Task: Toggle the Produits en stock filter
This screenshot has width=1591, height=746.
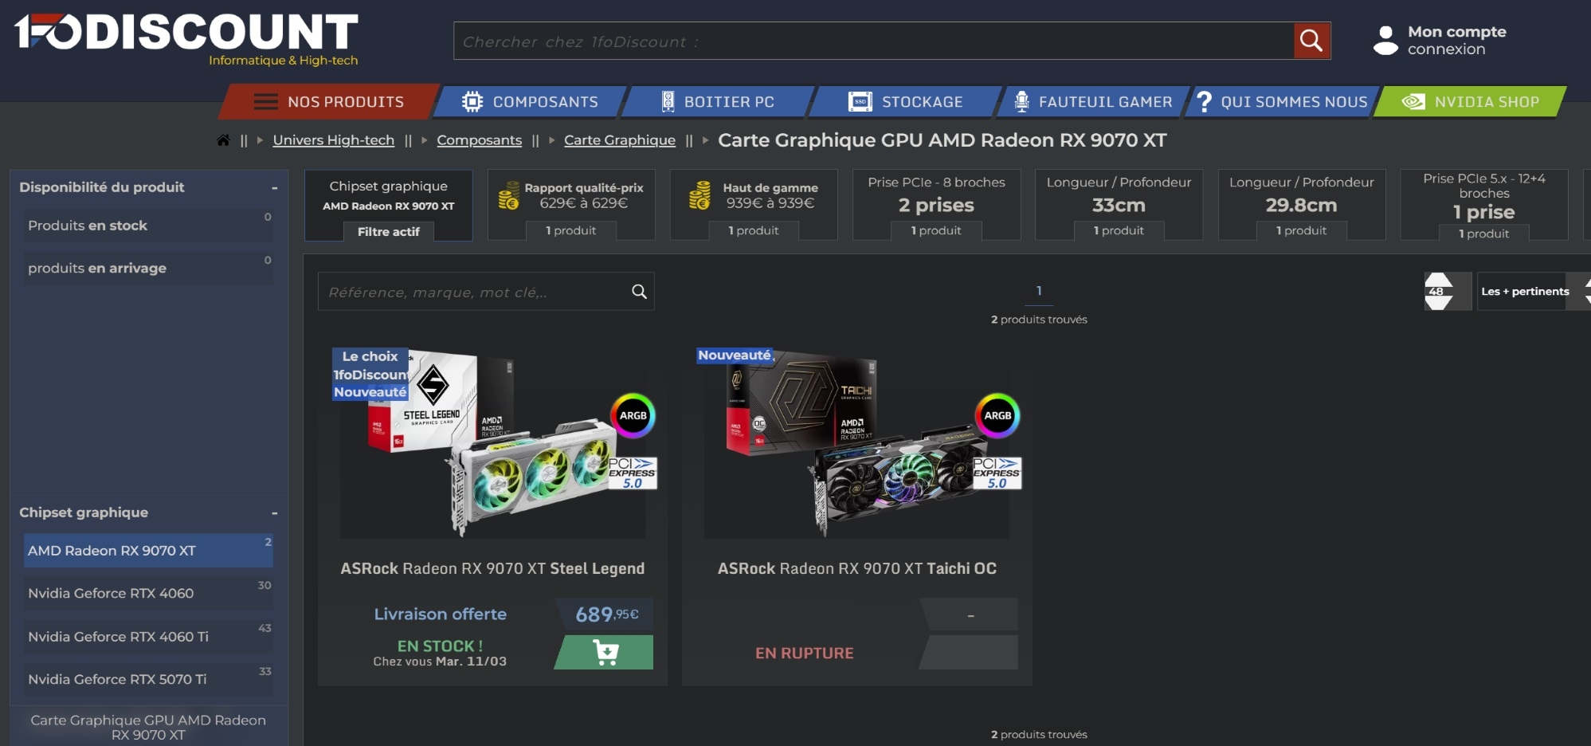Action: tap(148, 226)
